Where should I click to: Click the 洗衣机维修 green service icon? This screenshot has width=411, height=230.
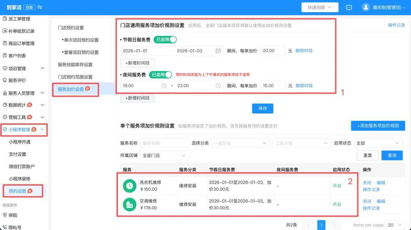point(129,186)
